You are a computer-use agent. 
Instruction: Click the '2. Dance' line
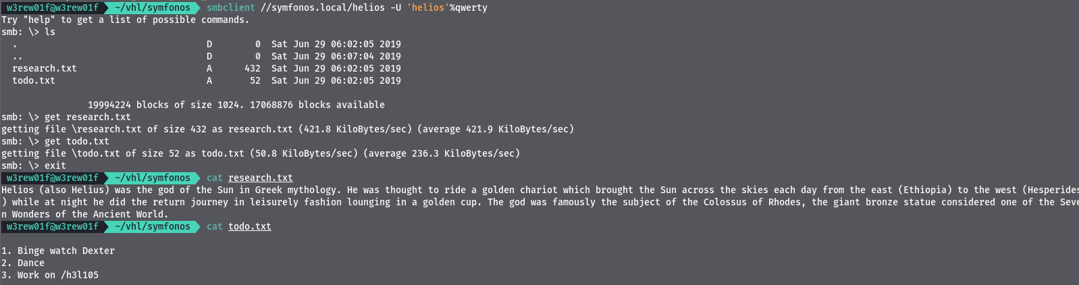pos(23,263)
